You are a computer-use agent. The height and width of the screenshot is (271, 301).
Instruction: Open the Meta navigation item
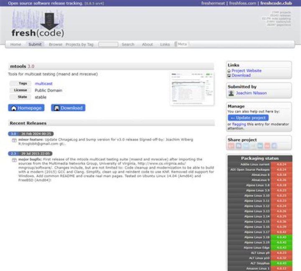tap(182, 44)
